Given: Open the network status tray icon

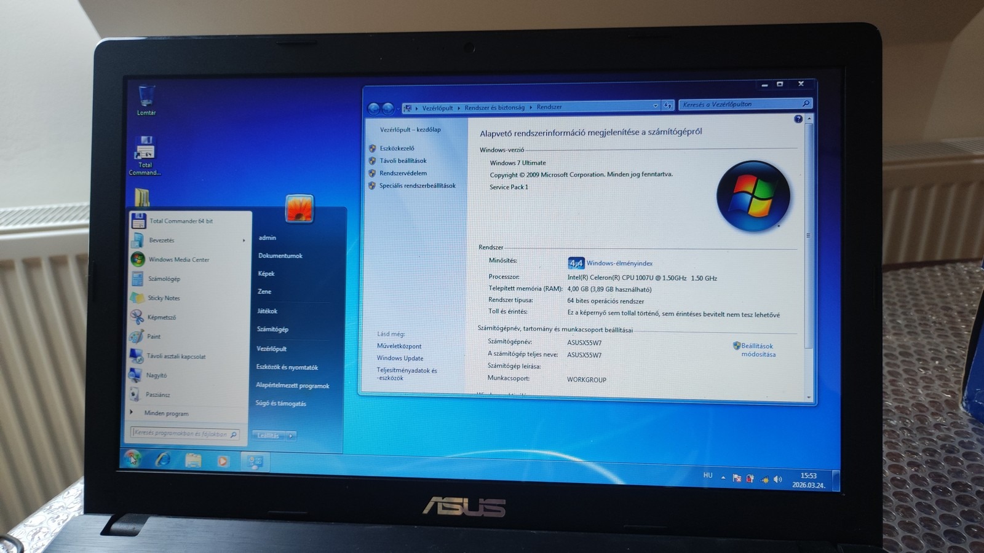Looking at the screenshot, I should pyautogui.click(x=764, y=479).
